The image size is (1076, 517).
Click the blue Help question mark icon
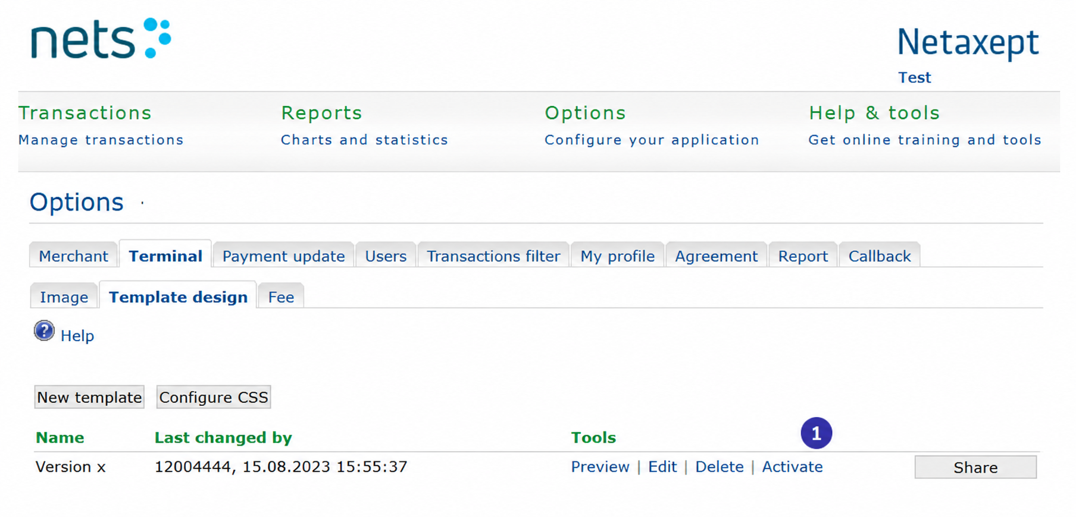44,331
